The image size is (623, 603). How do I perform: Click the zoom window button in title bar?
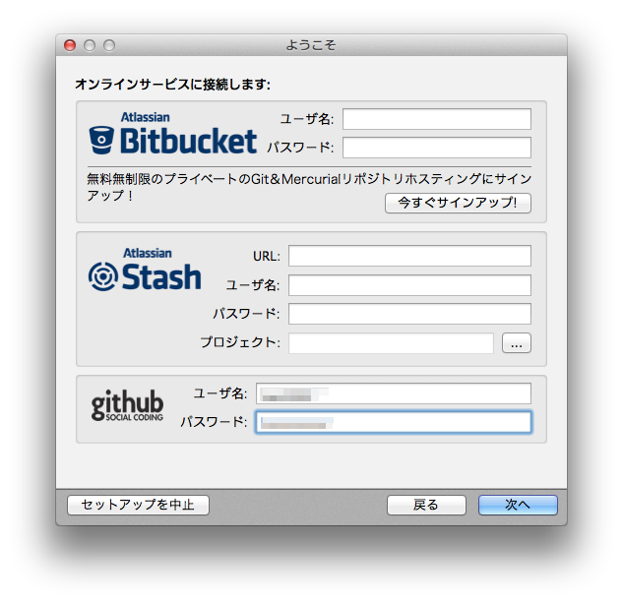tap(109, 45)
